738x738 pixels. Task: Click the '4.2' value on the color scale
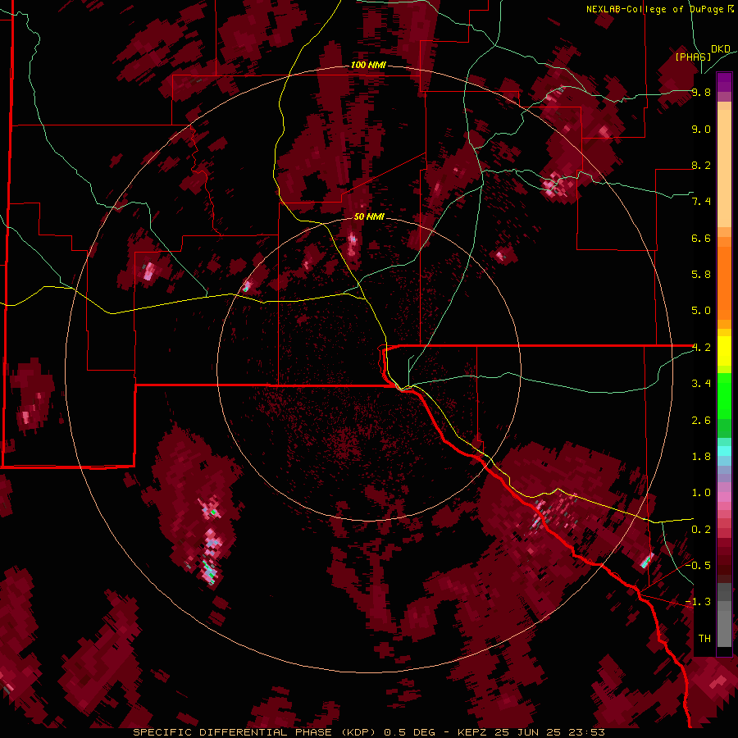point(701,348)
